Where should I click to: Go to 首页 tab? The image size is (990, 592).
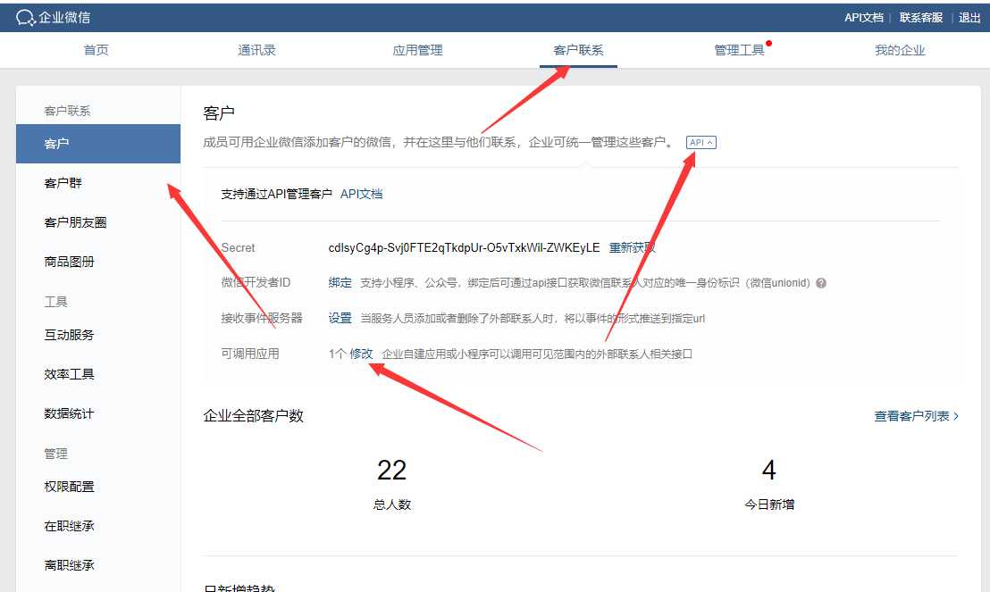[96, 50]
